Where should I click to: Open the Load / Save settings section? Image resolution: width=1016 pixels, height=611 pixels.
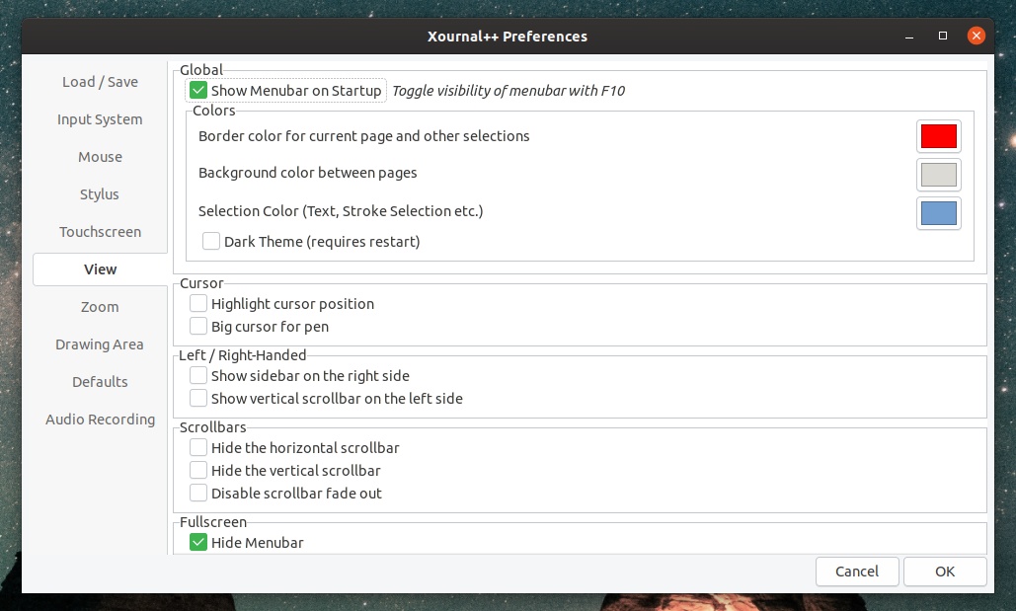(x=100, y=81)
